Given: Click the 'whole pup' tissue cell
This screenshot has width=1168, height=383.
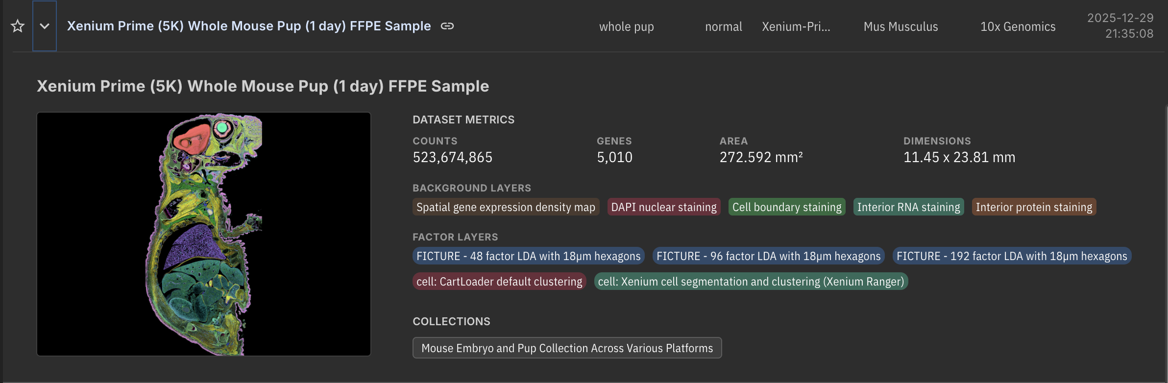Looking at the screenshot, I should 627,26.
